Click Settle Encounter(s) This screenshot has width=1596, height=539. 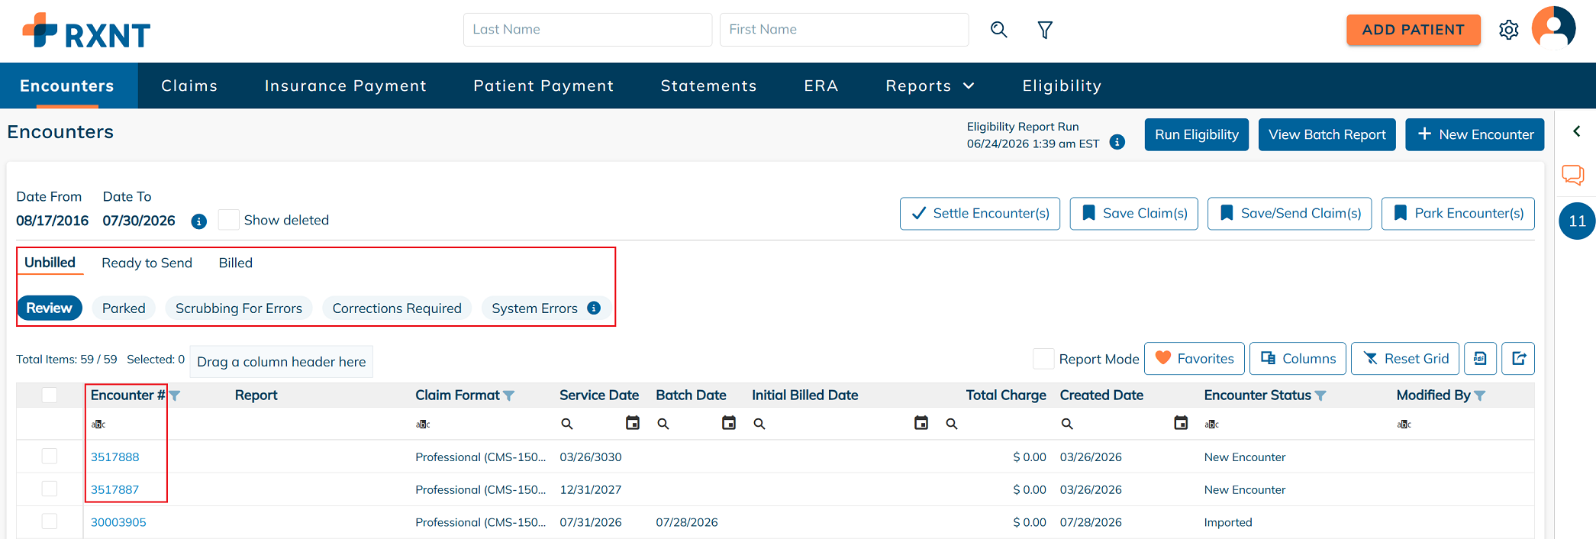[980, 214]
